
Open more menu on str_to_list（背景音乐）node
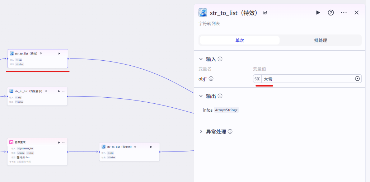[x=64, y=91]
